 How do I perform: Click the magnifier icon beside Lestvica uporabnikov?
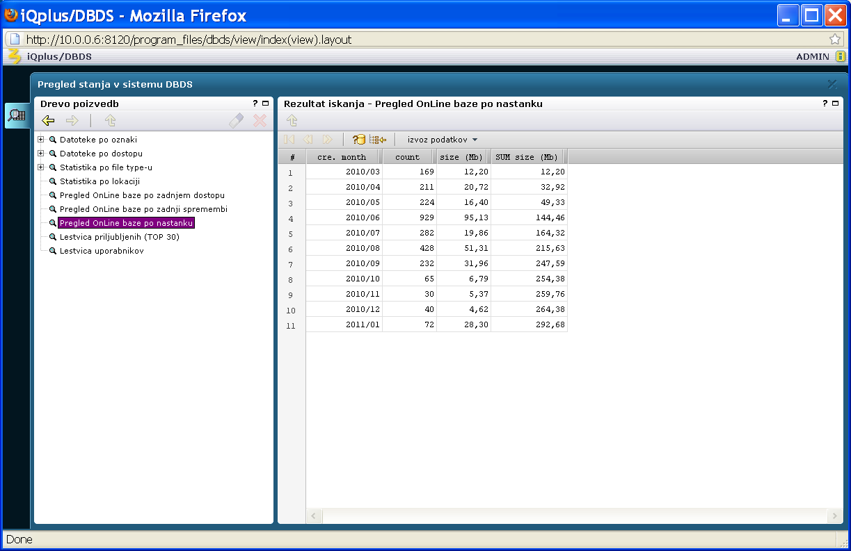53,251
